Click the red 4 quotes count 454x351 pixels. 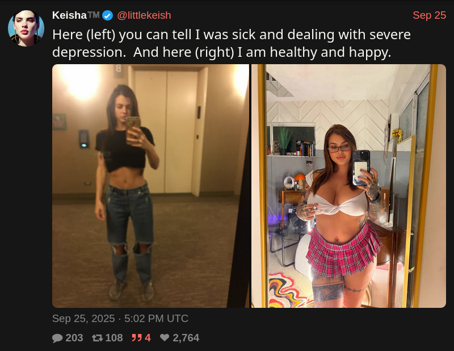point(148,338)
